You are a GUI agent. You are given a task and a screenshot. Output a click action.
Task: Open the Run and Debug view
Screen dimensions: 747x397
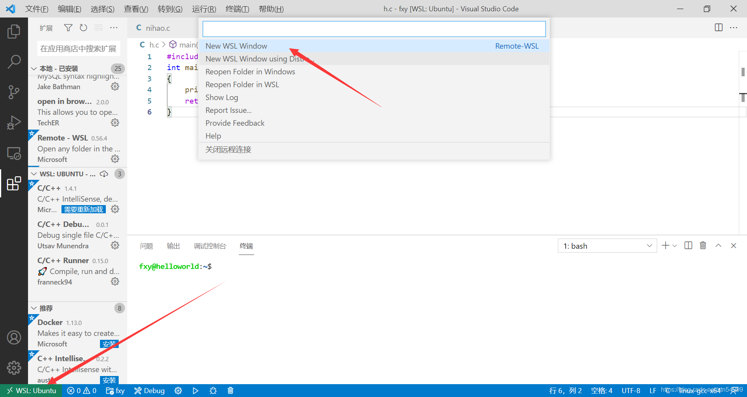tap(14, 123)
